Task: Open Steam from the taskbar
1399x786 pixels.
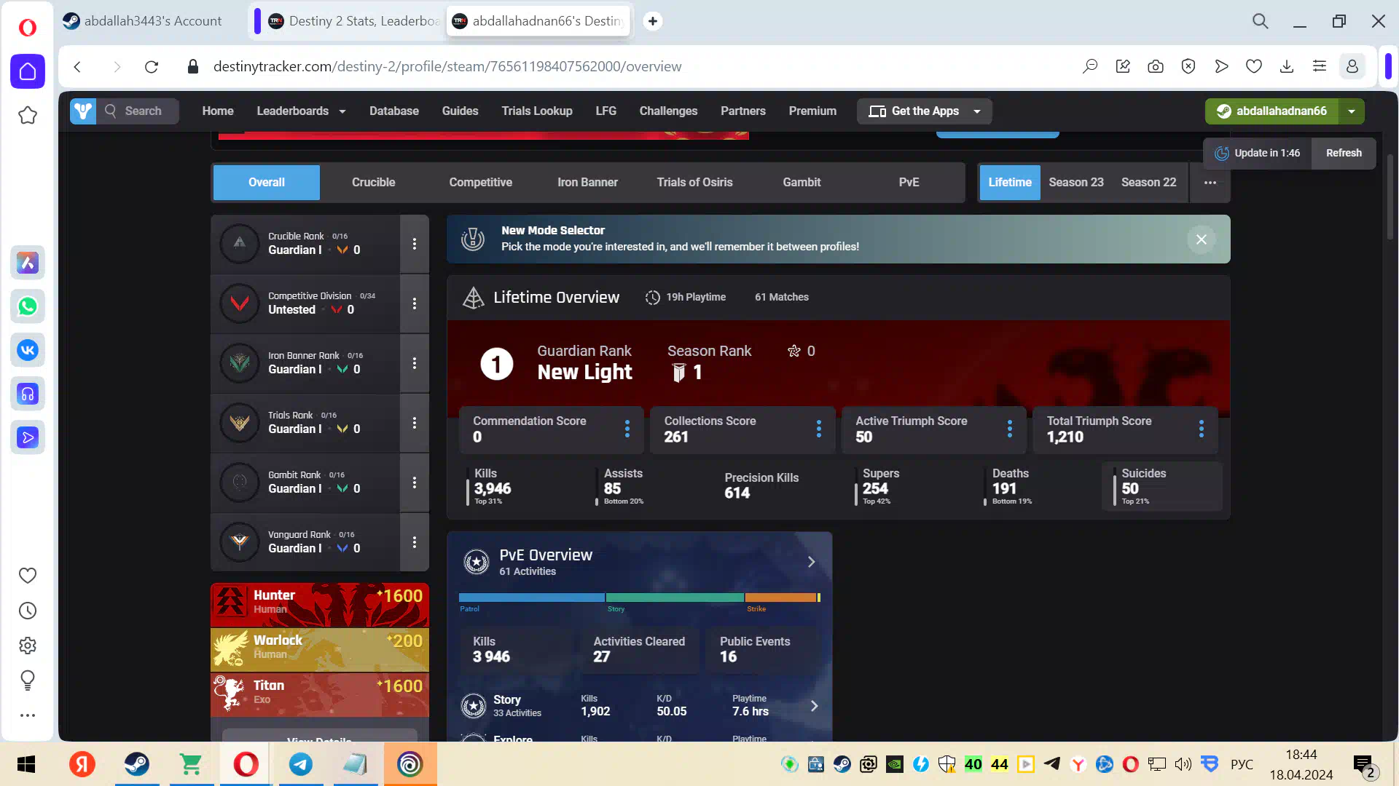Action: [136, 764]
